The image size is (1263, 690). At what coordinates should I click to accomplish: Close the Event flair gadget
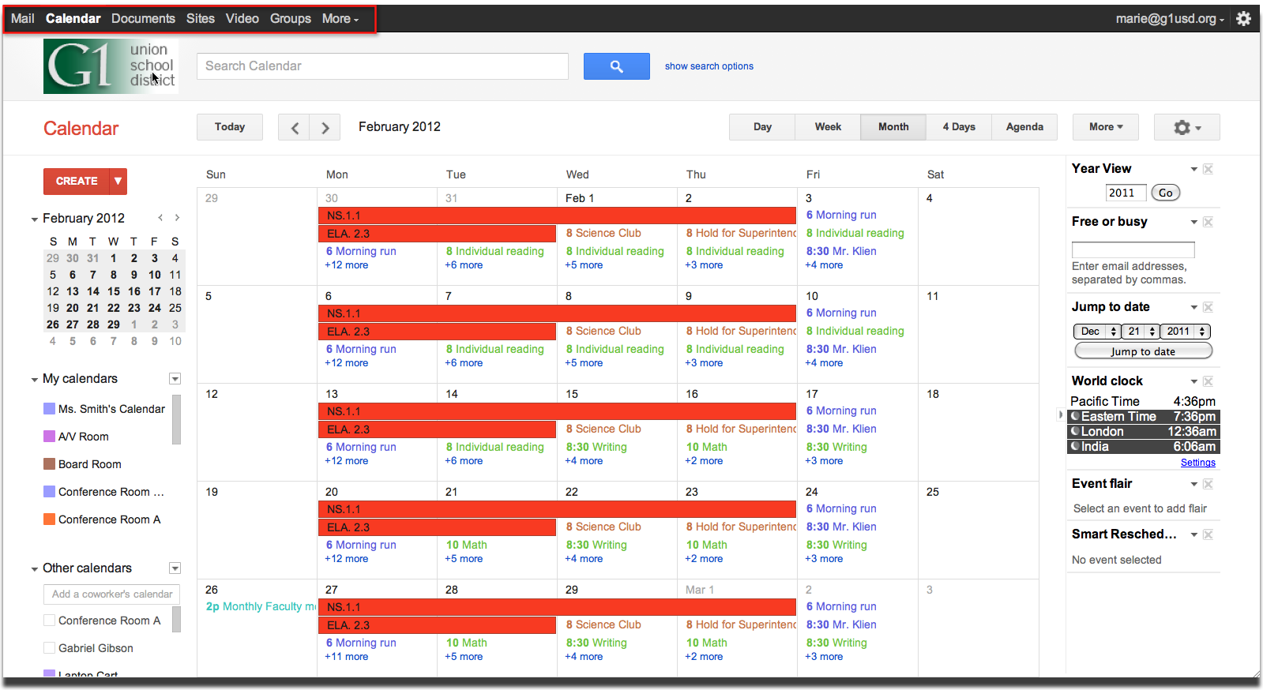[1208, 484]
